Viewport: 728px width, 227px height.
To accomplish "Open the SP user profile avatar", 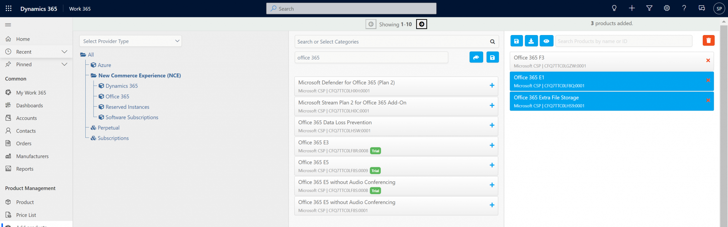I will pos(719,8).
